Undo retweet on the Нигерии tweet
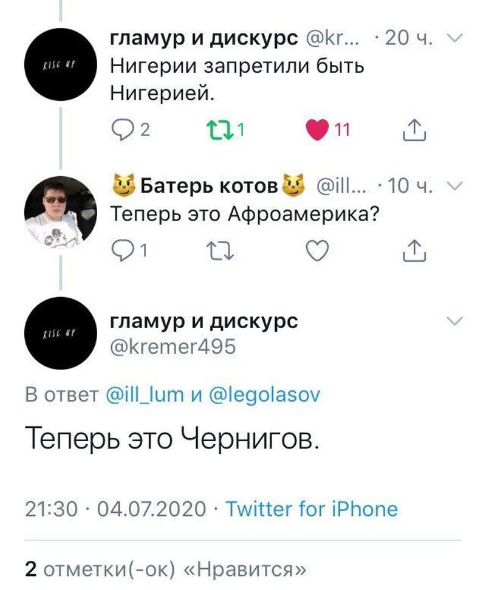Screen dimensions: 486x590 click(226, 130)
